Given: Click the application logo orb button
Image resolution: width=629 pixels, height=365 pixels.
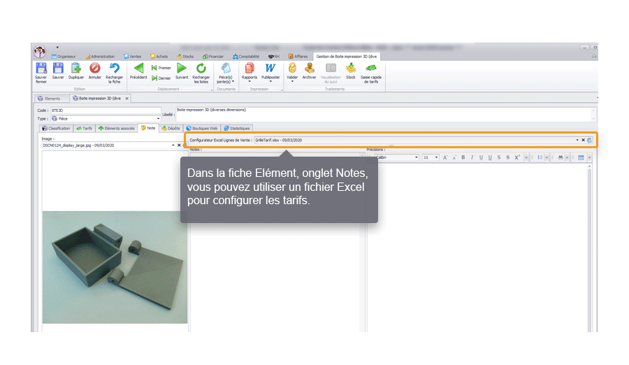Looking at the screenshot, I should 40,51.
